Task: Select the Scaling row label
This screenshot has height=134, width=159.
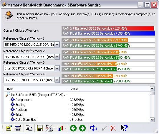Action: (20, 105)
